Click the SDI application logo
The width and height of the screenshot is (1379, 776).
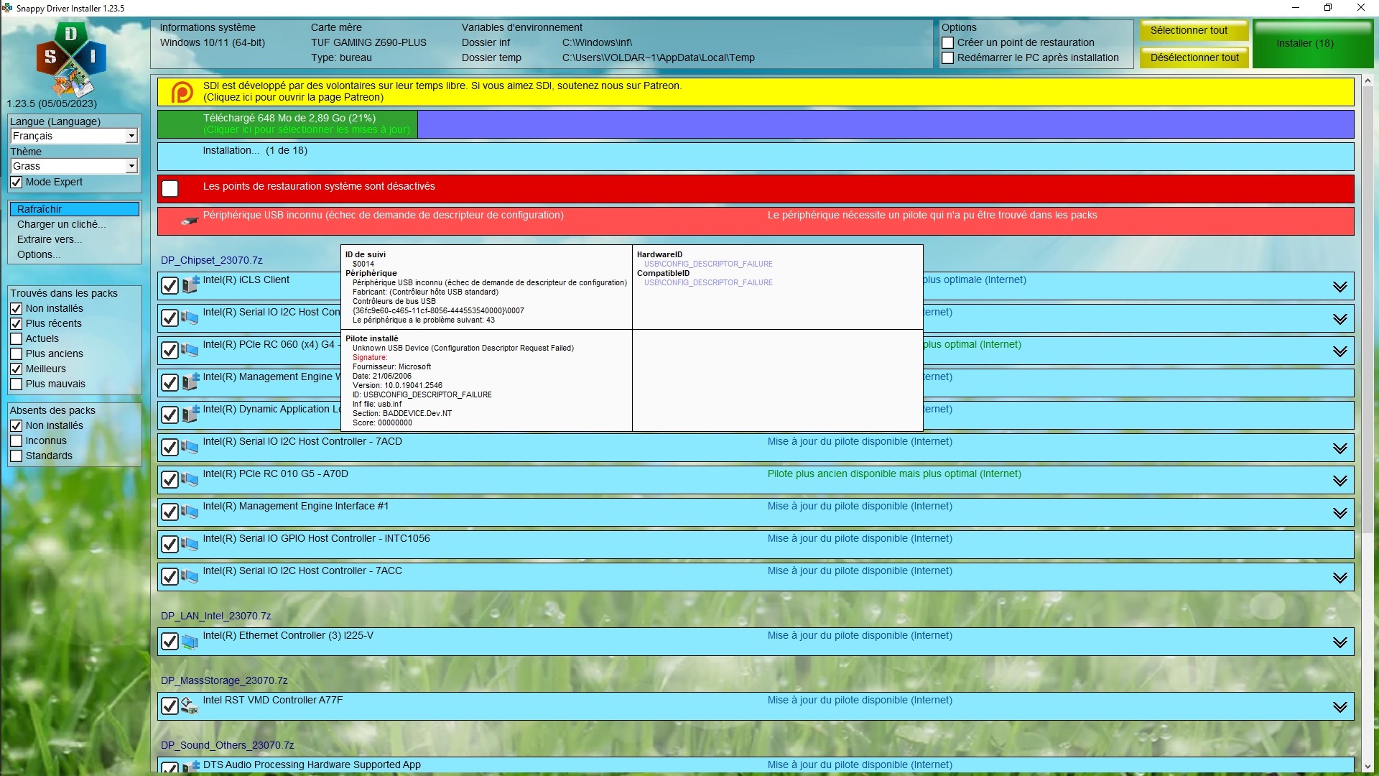(x=71, y=59)
